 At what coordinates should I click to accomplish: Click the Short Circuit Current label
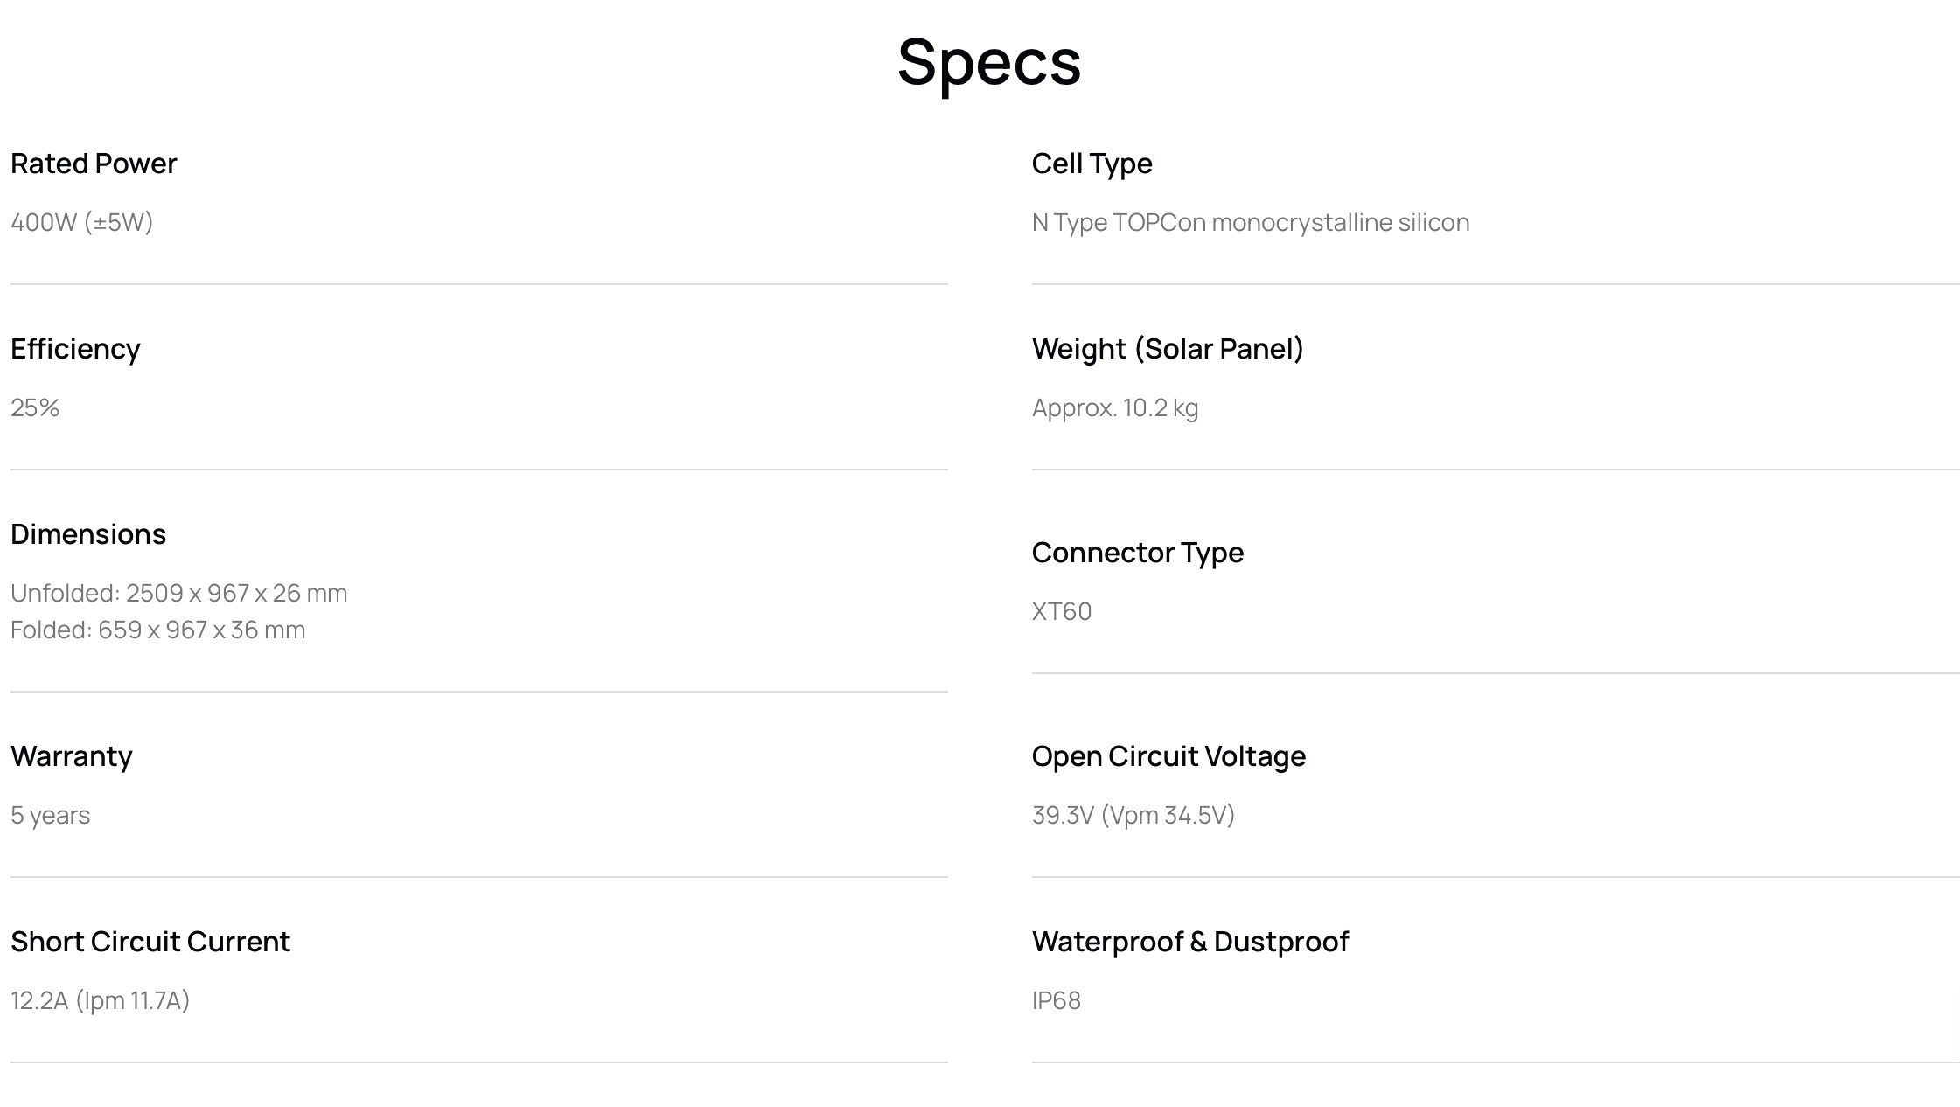[x=150, y=942]
